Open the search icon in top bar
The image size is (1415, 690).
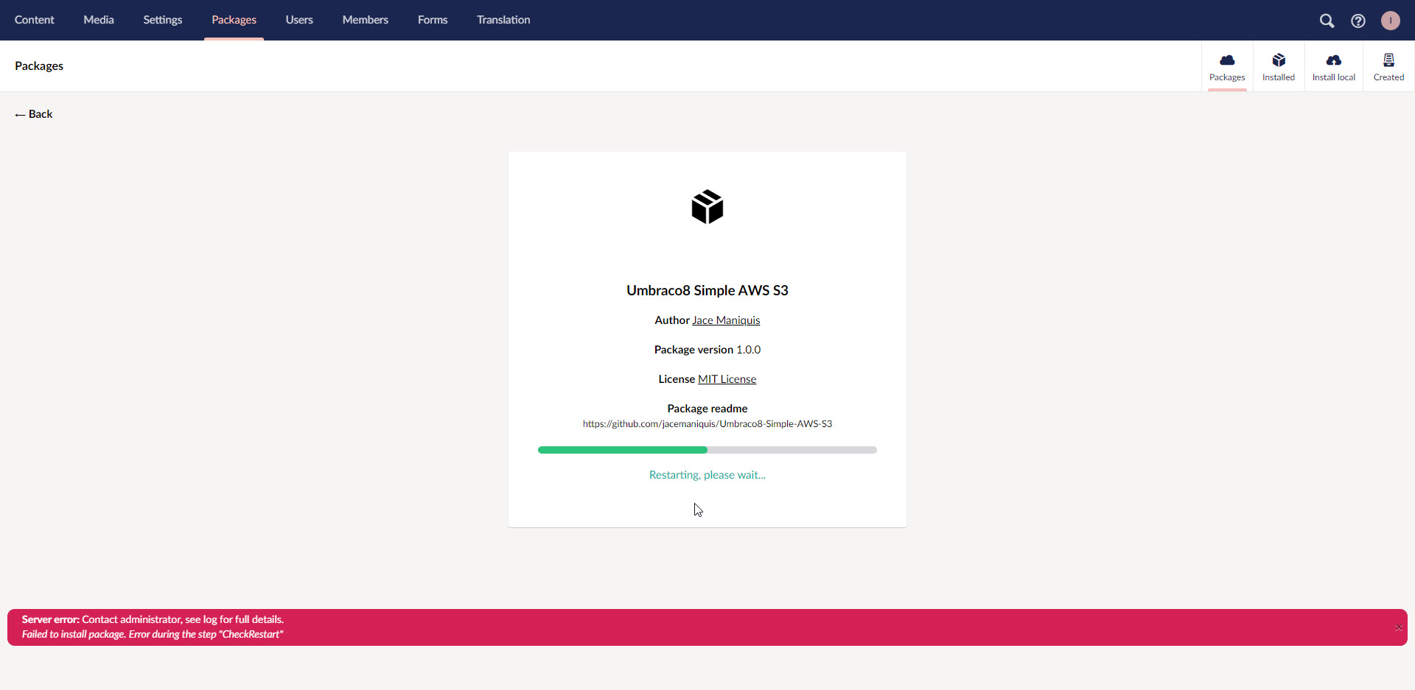(1327, 21)
